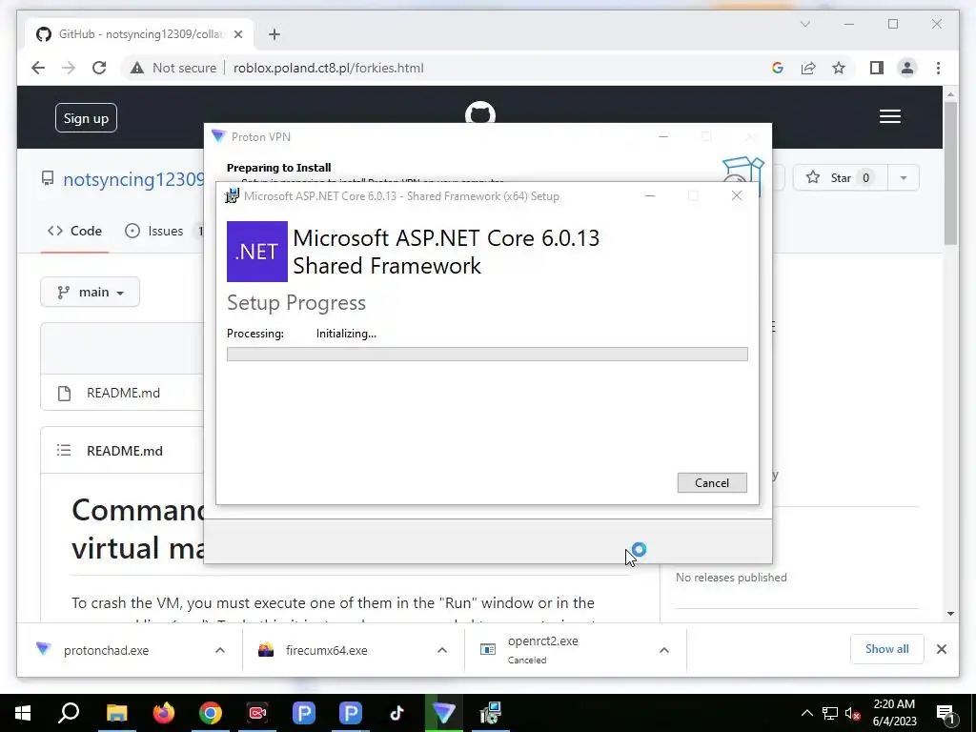The height and width of the screenshot is (732, 976).
Task: Close the GitHub browser tab
Action: [237, 34]
